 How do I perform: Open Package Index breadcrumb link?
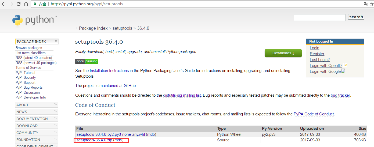click(93, 28)
